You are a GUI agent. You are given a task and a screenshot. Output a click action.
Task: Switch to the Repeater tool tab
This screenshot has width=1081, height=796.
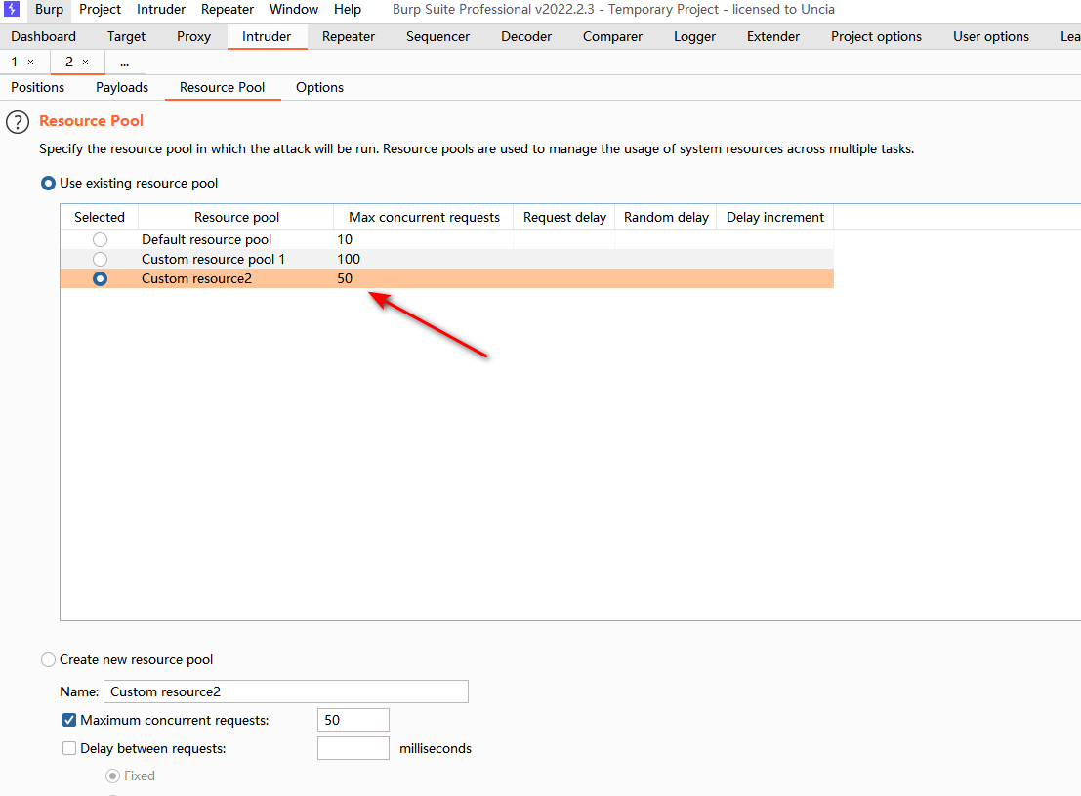pyautogui.click(x=349, y=36)
